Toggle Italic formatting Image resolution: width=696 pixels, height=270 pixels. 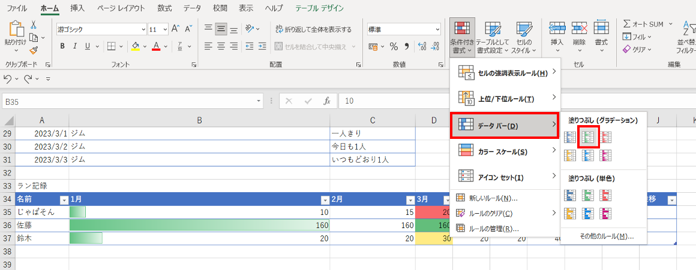[75, 46]
